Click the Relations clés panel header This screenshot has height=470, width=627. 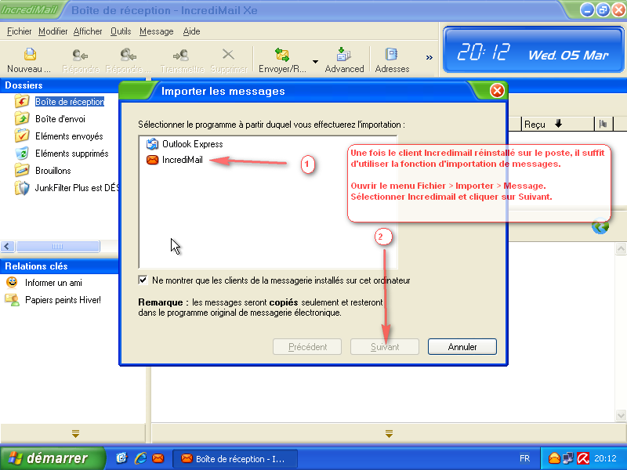point(60,266)
